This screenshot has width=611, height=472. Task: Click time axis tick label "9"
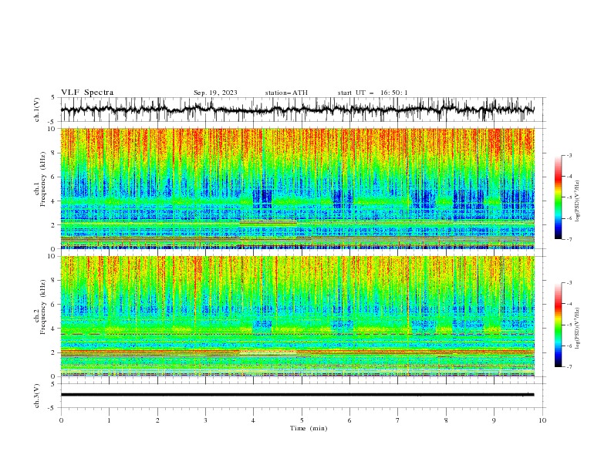(x=494, y=420)
